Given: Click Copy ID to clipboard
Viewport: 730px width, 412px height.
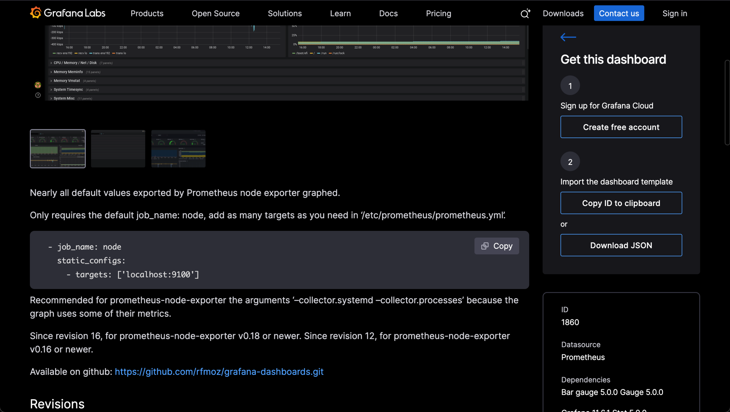Looking at the screenshot, I should point(621,203).
